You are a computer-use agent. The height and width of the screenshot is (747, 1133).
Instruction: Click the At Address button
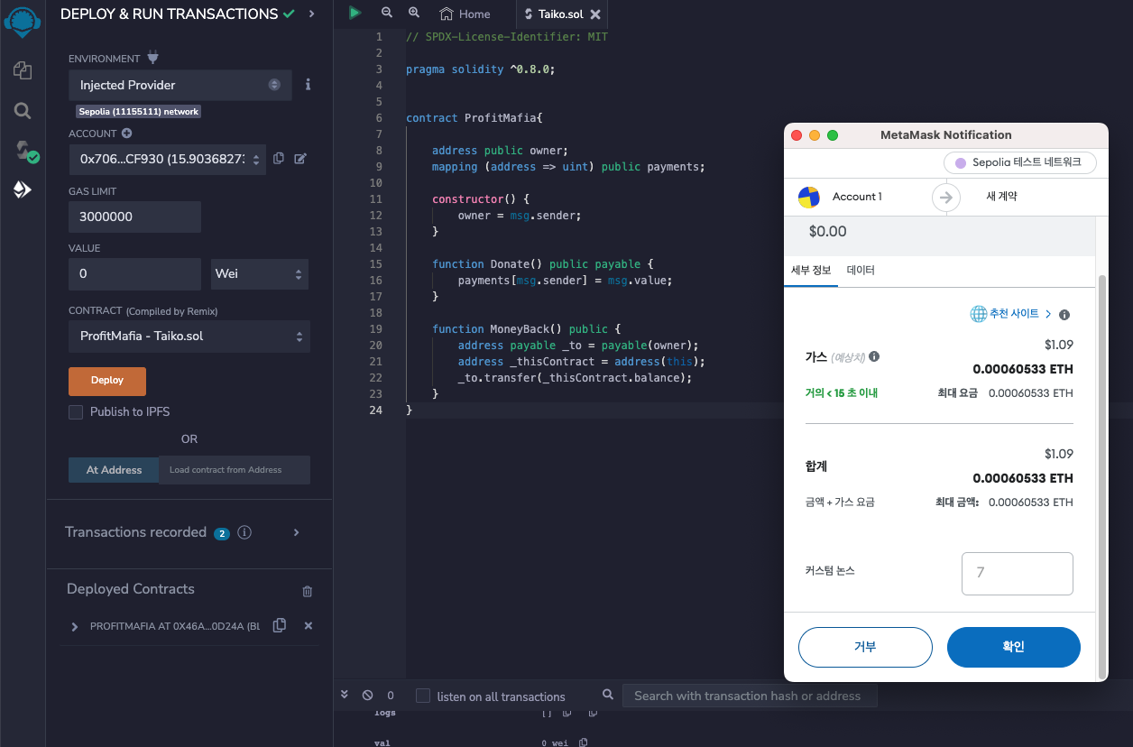point(114,470)
